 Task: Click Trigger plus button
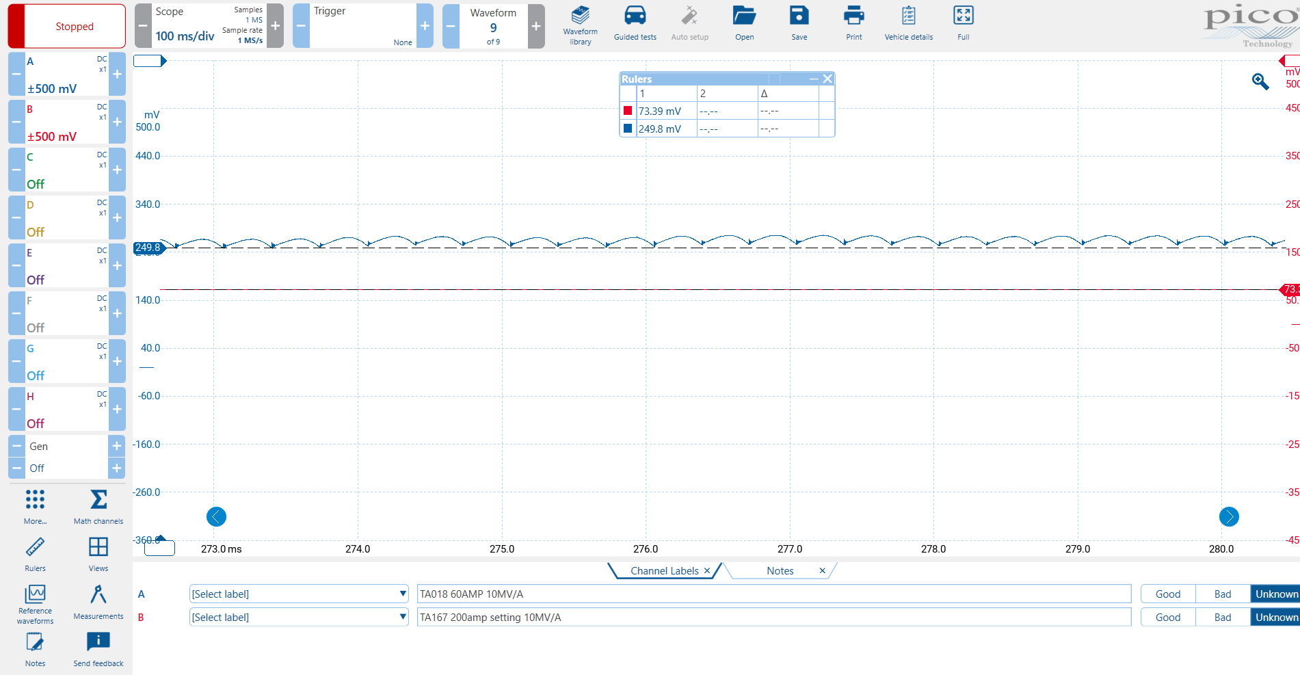(425, 26)
